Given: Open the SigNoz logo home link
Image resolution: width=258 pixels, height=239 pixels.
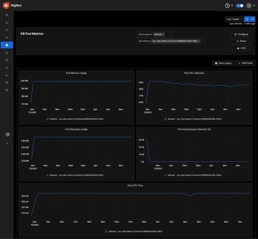Looking at the screenshot, I should (12, 5).
